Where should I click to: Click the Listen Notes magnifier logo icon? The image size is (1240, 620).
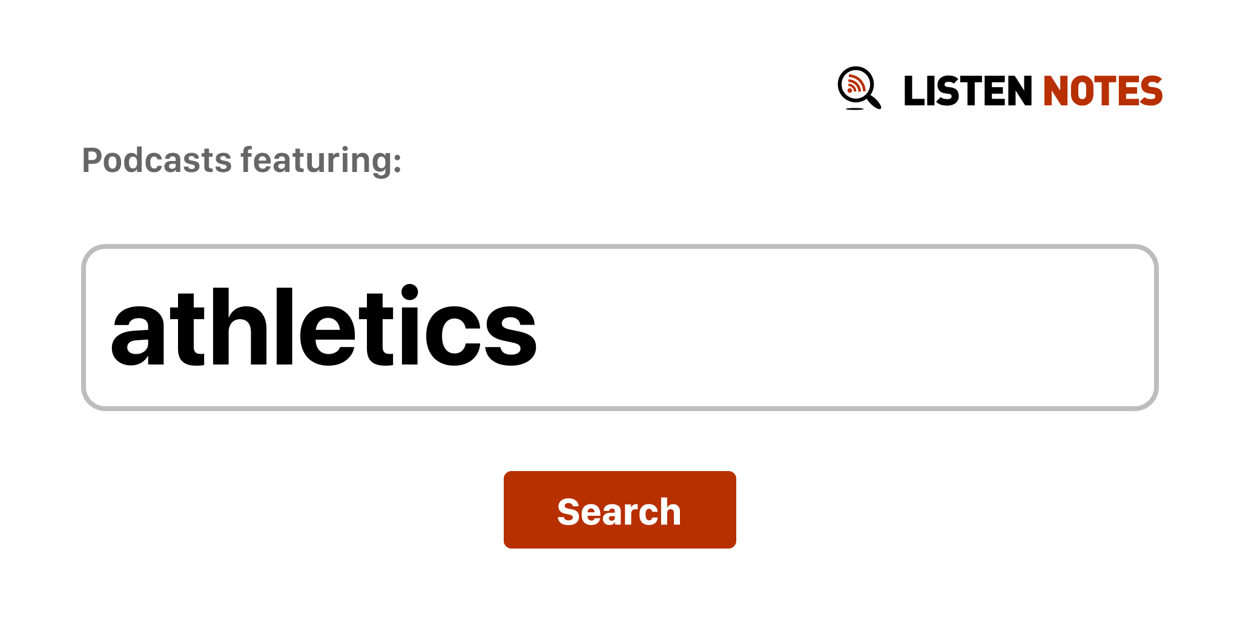point(859,88)
